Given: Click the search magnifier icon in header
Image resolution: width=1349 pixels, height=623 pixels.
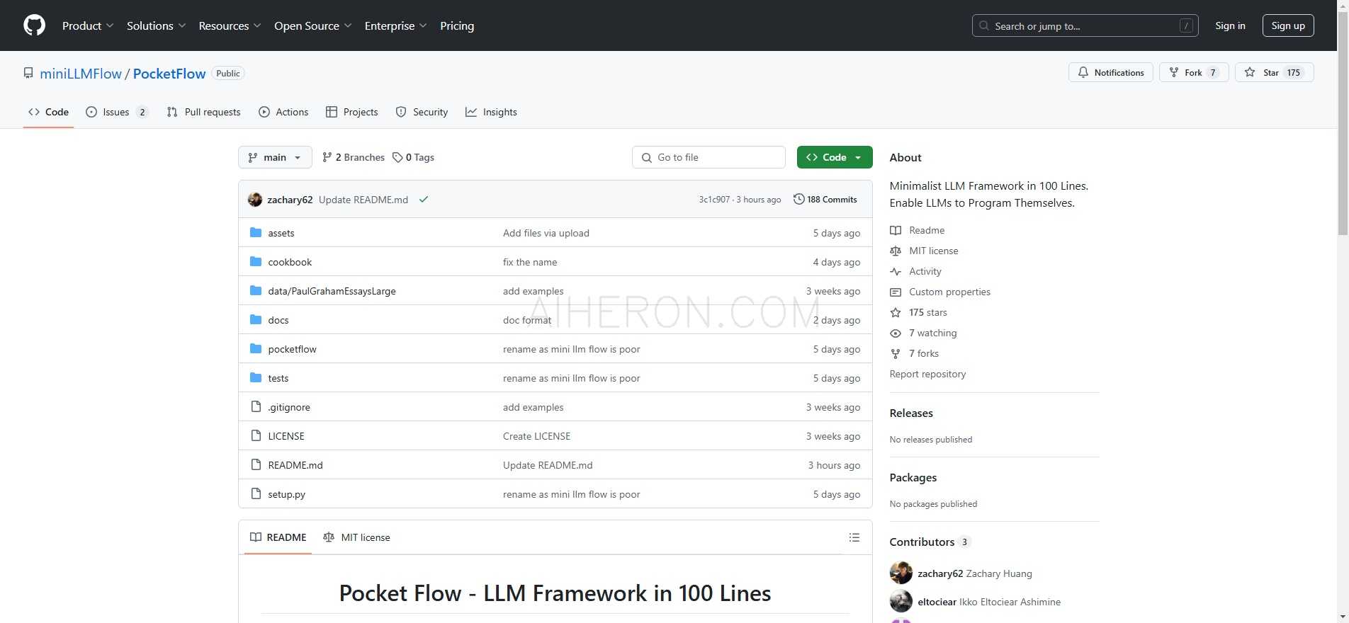Looking at the screenshot, I should tap(984, 25).
